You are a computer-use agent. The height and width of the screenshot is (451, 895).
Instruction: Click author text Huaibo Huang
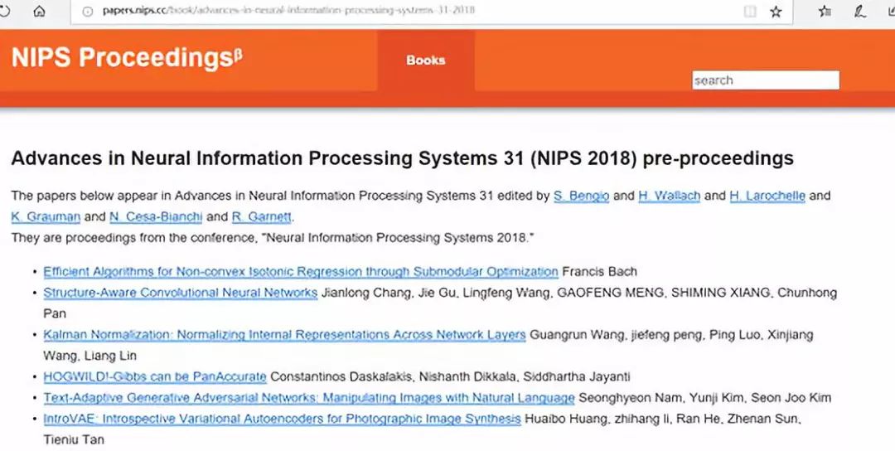click(x=566, y=419)
